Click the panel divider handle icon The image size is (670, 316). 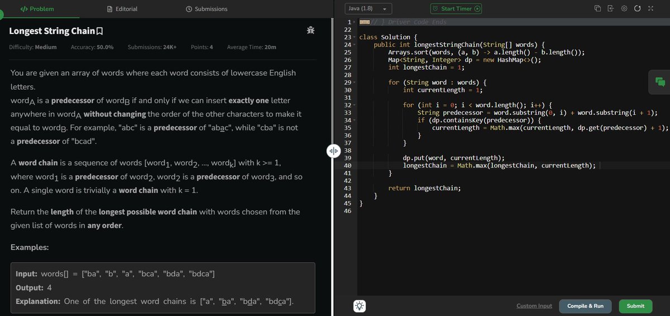pos(333,150)
